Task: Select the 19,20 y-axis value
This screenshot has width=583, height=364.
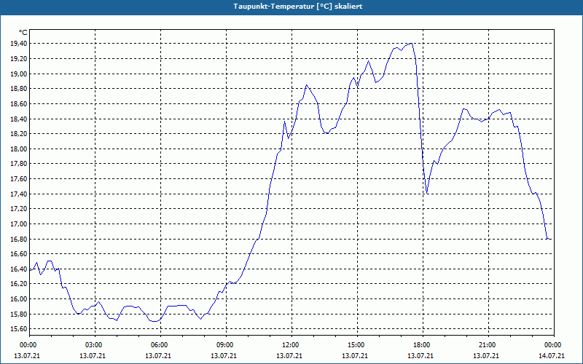Action: pyautogui.click(x=19, y=59)
